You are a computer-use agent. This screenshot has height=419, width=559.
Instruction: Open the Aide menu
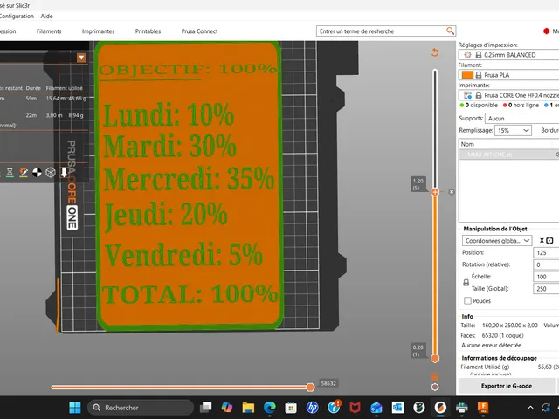46,16
